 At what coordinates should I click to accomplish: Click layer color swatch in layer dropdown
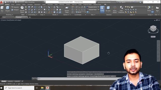[x=132, y=7]
